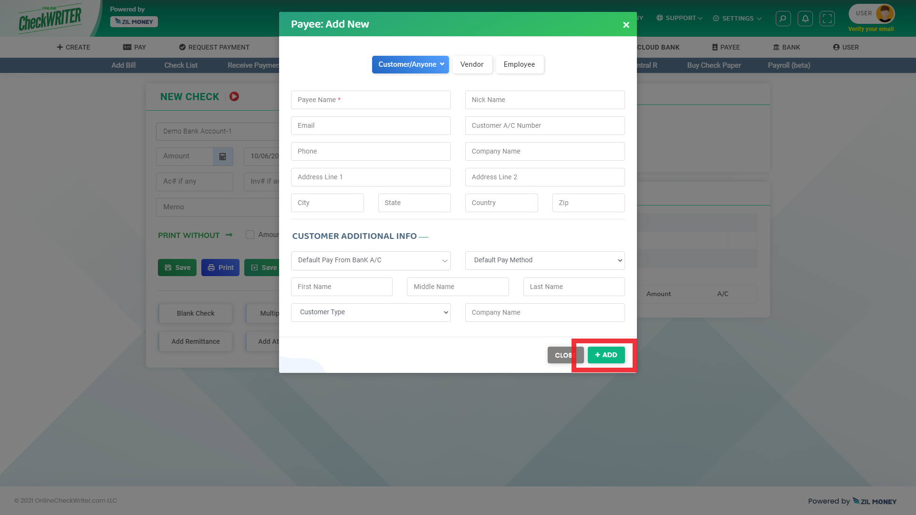Open the Customer Type dropdown

click(x=371, y=312)
